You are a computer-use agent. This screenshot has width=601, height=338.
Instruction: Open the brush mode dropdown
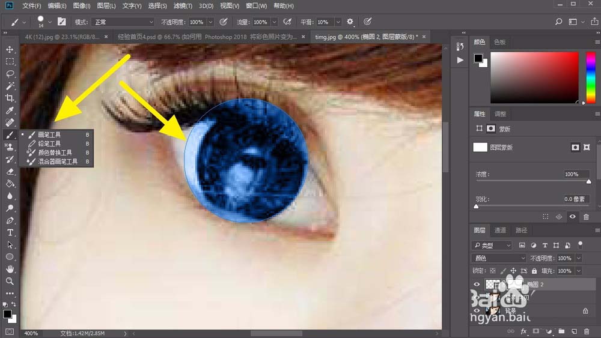tap(123, 22)
